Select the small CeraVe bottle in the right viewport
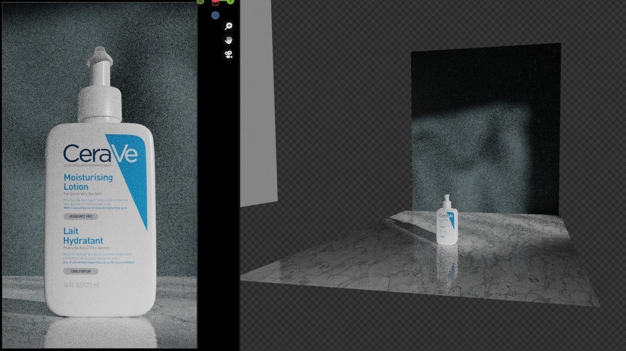Image resolution: width=626 pixels, height=351 pixels. coord(447,220)
